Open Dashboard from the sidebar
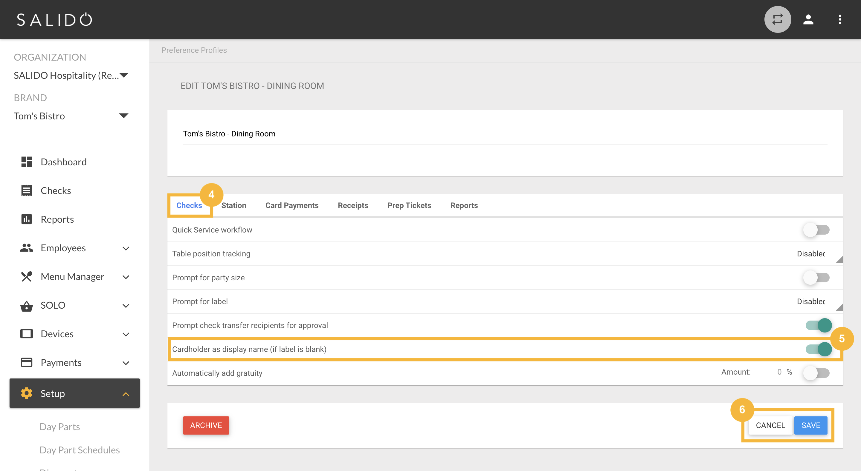 click(x=63, y=162)
